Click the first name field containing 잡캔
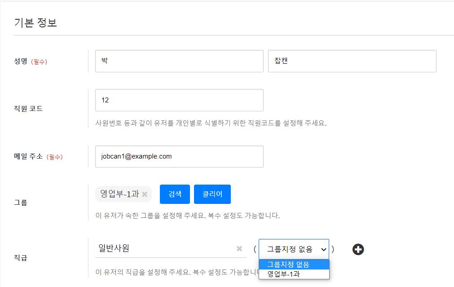The width and height of the screenshot is (454, 287). (x=352, y=61)
